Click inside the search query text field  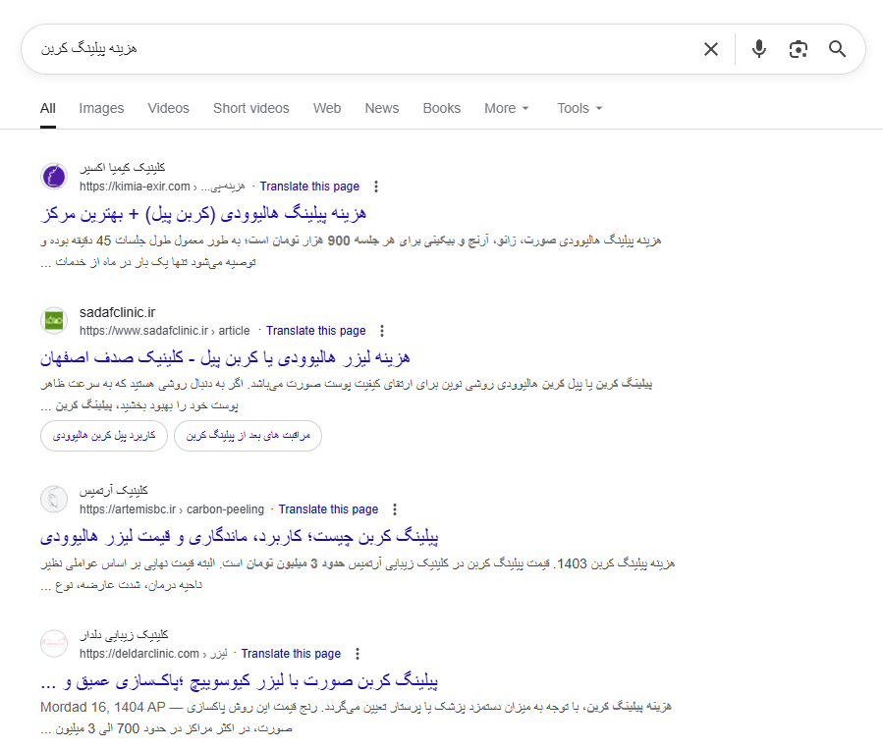point(363,49)
